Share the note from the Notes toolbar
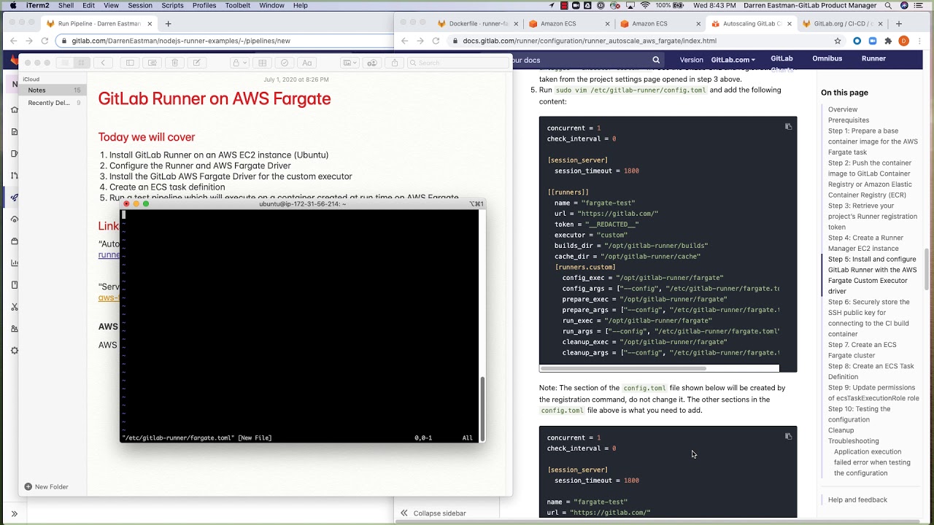Viewport: 934px width, 525px height. point(395,63)
